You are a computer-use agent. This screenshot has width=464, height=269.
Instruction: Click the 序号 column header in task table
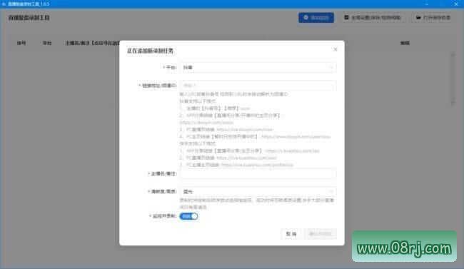coord(21,44)
